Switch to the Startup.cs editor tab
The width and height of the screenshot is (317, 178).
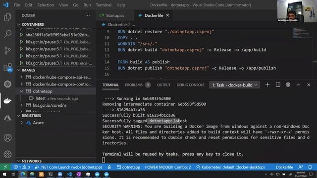coord(115,15)
